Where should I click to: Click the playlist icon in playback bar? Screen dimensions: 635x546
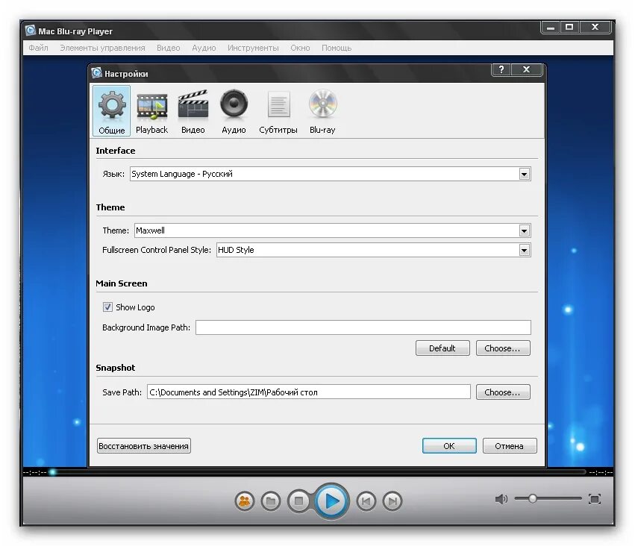(x=243, y=501)
